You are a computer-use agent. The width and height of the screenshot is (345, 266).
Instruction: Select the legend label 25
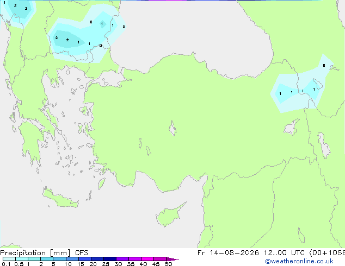click(x=106, y=264)
